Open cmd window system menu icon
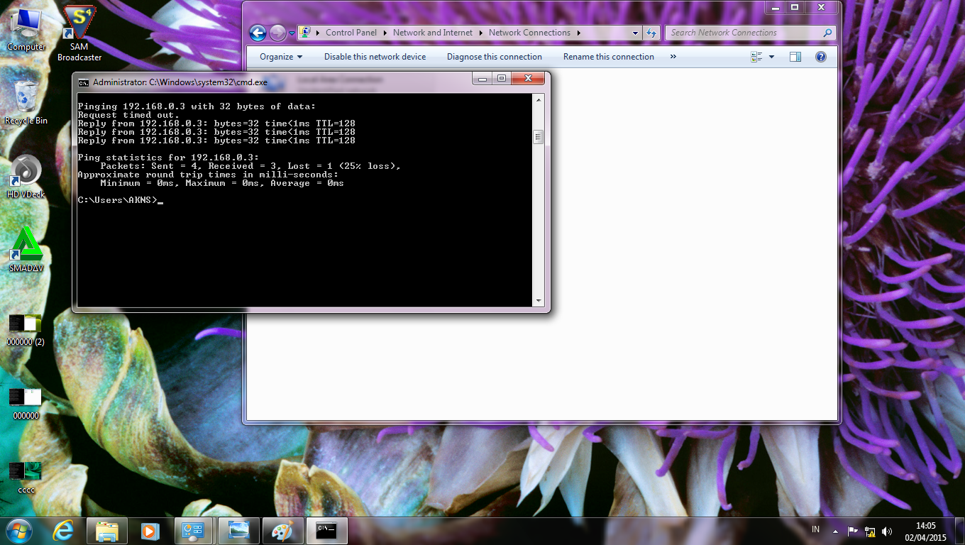The image size is (965, 545). click(84, 82)
